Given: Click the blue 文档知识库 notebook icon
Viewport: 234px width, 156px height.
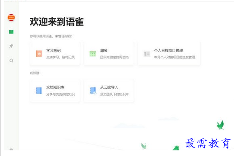Looking at the screenshot, I should 39,90.
